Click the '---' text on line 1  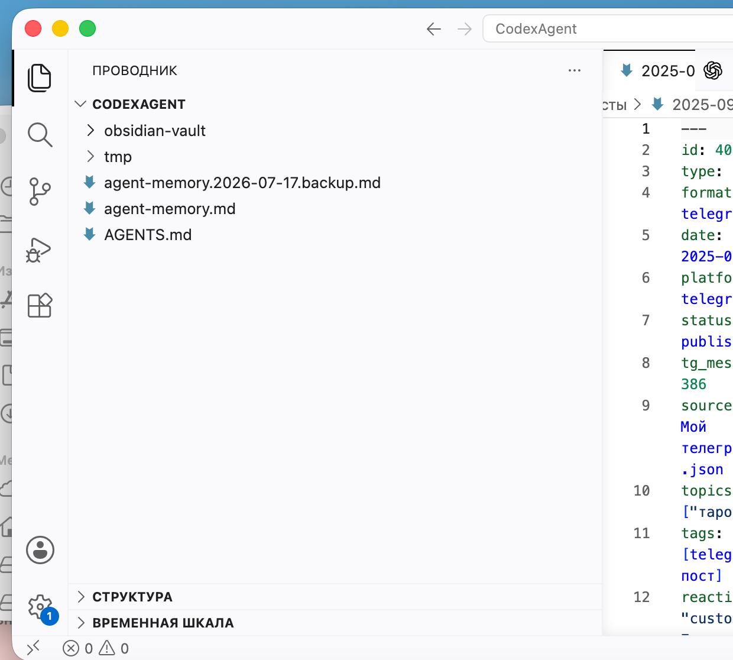coord(693,129)
